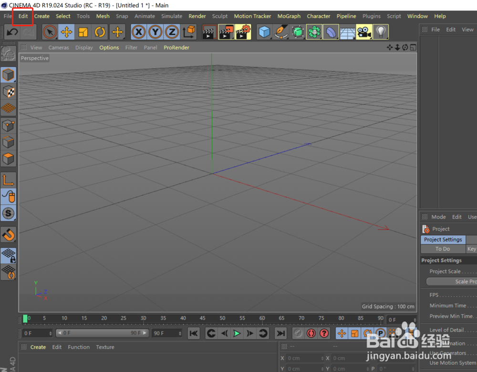Open the Render menu
The image size is (477, 372).
tap(197, 16)
